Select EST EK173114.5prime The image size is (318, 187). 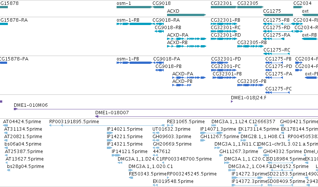(x=240, y=133)
